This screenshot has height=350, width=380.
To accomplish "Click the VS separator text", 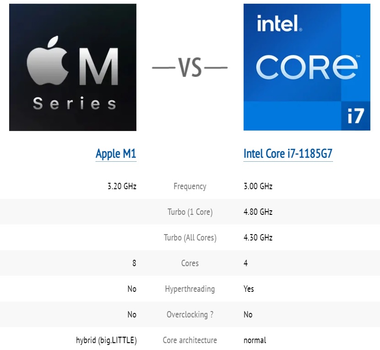I will click(190, 68).
